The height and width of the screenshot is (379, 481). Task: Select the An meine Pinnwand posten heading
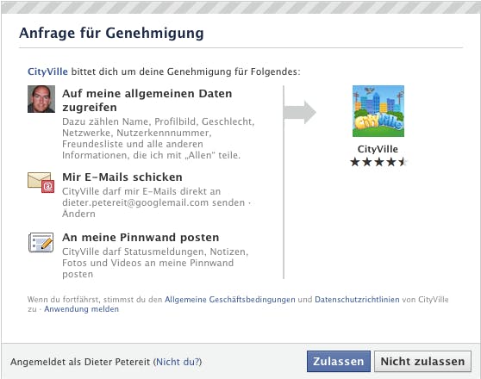pos(141,238)
